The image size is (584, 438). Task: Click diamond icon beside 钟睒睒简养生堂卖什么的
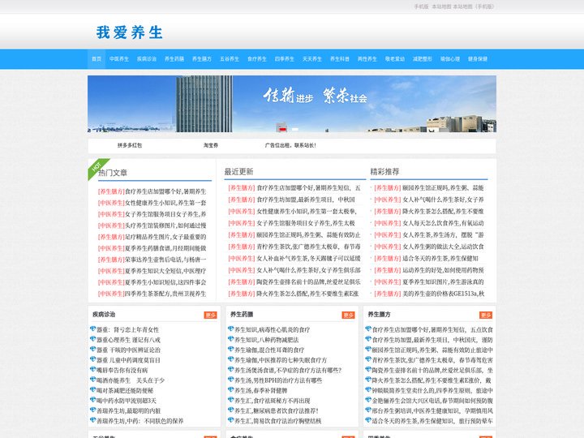(x=368, y=389)
